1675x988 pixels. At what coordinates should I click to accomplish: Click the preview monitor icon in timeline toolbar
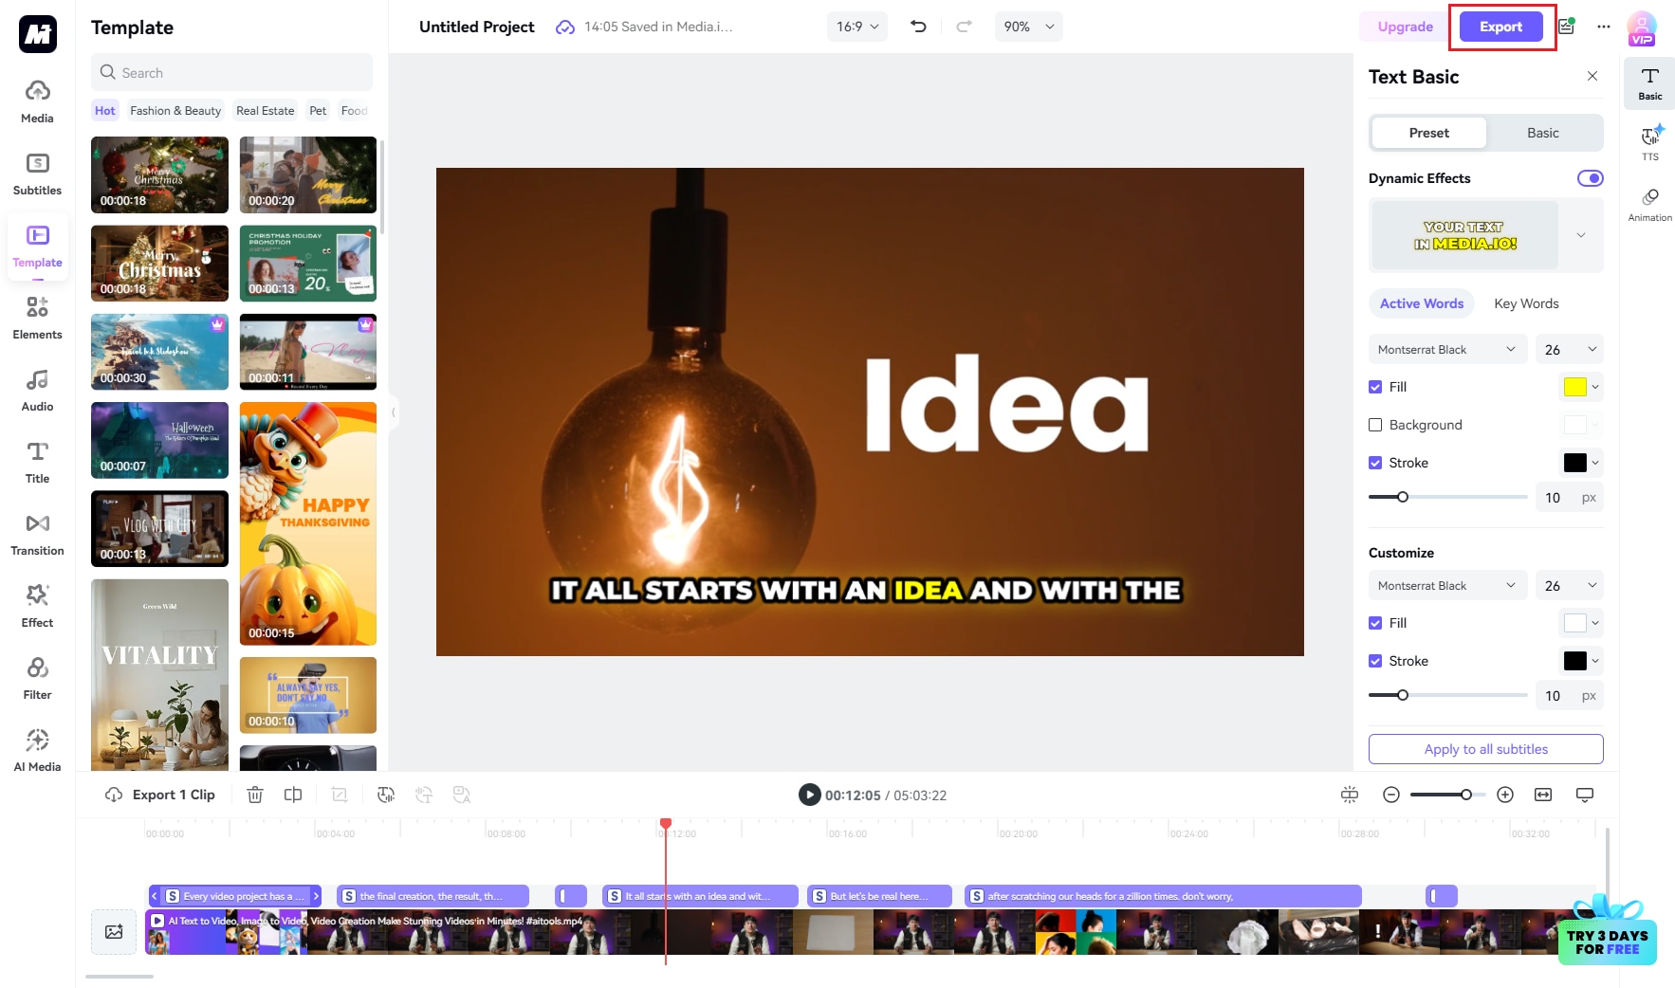[1585, 795]
